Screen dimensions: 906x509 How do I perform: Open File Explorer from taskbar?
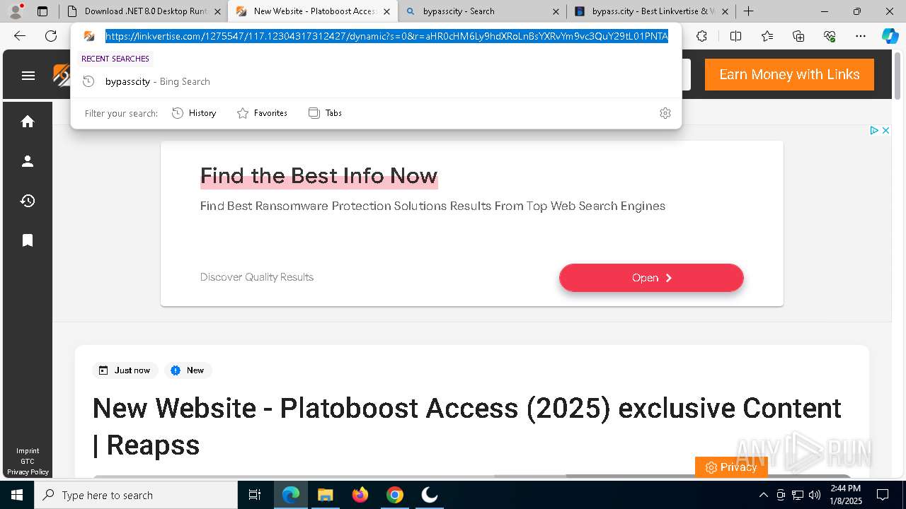pyautogui.click(x=325, y=495)
